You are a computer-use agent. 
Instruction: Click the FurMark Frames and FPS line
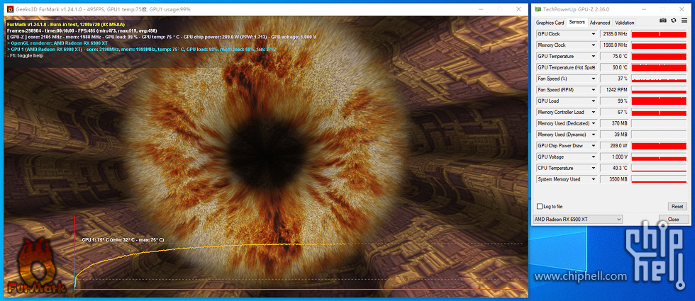[82, 30]
